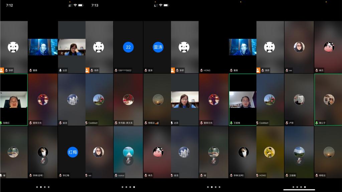342x192 pixels.
Task: Open 张晓红's live video feed
Action: (x=14, y=100)
